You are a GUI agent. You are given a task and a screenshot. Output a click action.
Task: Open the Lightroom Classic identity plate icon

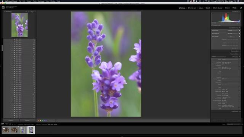coord(3,7)
